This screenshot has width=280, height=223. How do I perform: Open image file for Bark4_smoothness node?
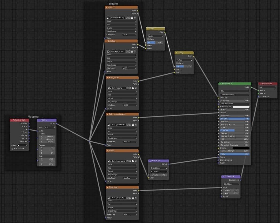coord(133,125)
